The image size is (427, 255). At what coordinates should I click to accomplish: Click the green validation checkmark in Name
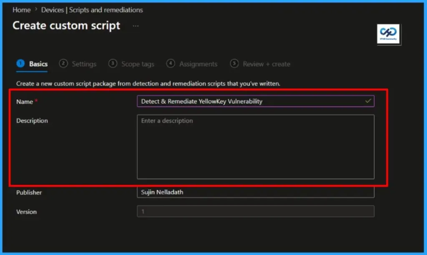368,101
